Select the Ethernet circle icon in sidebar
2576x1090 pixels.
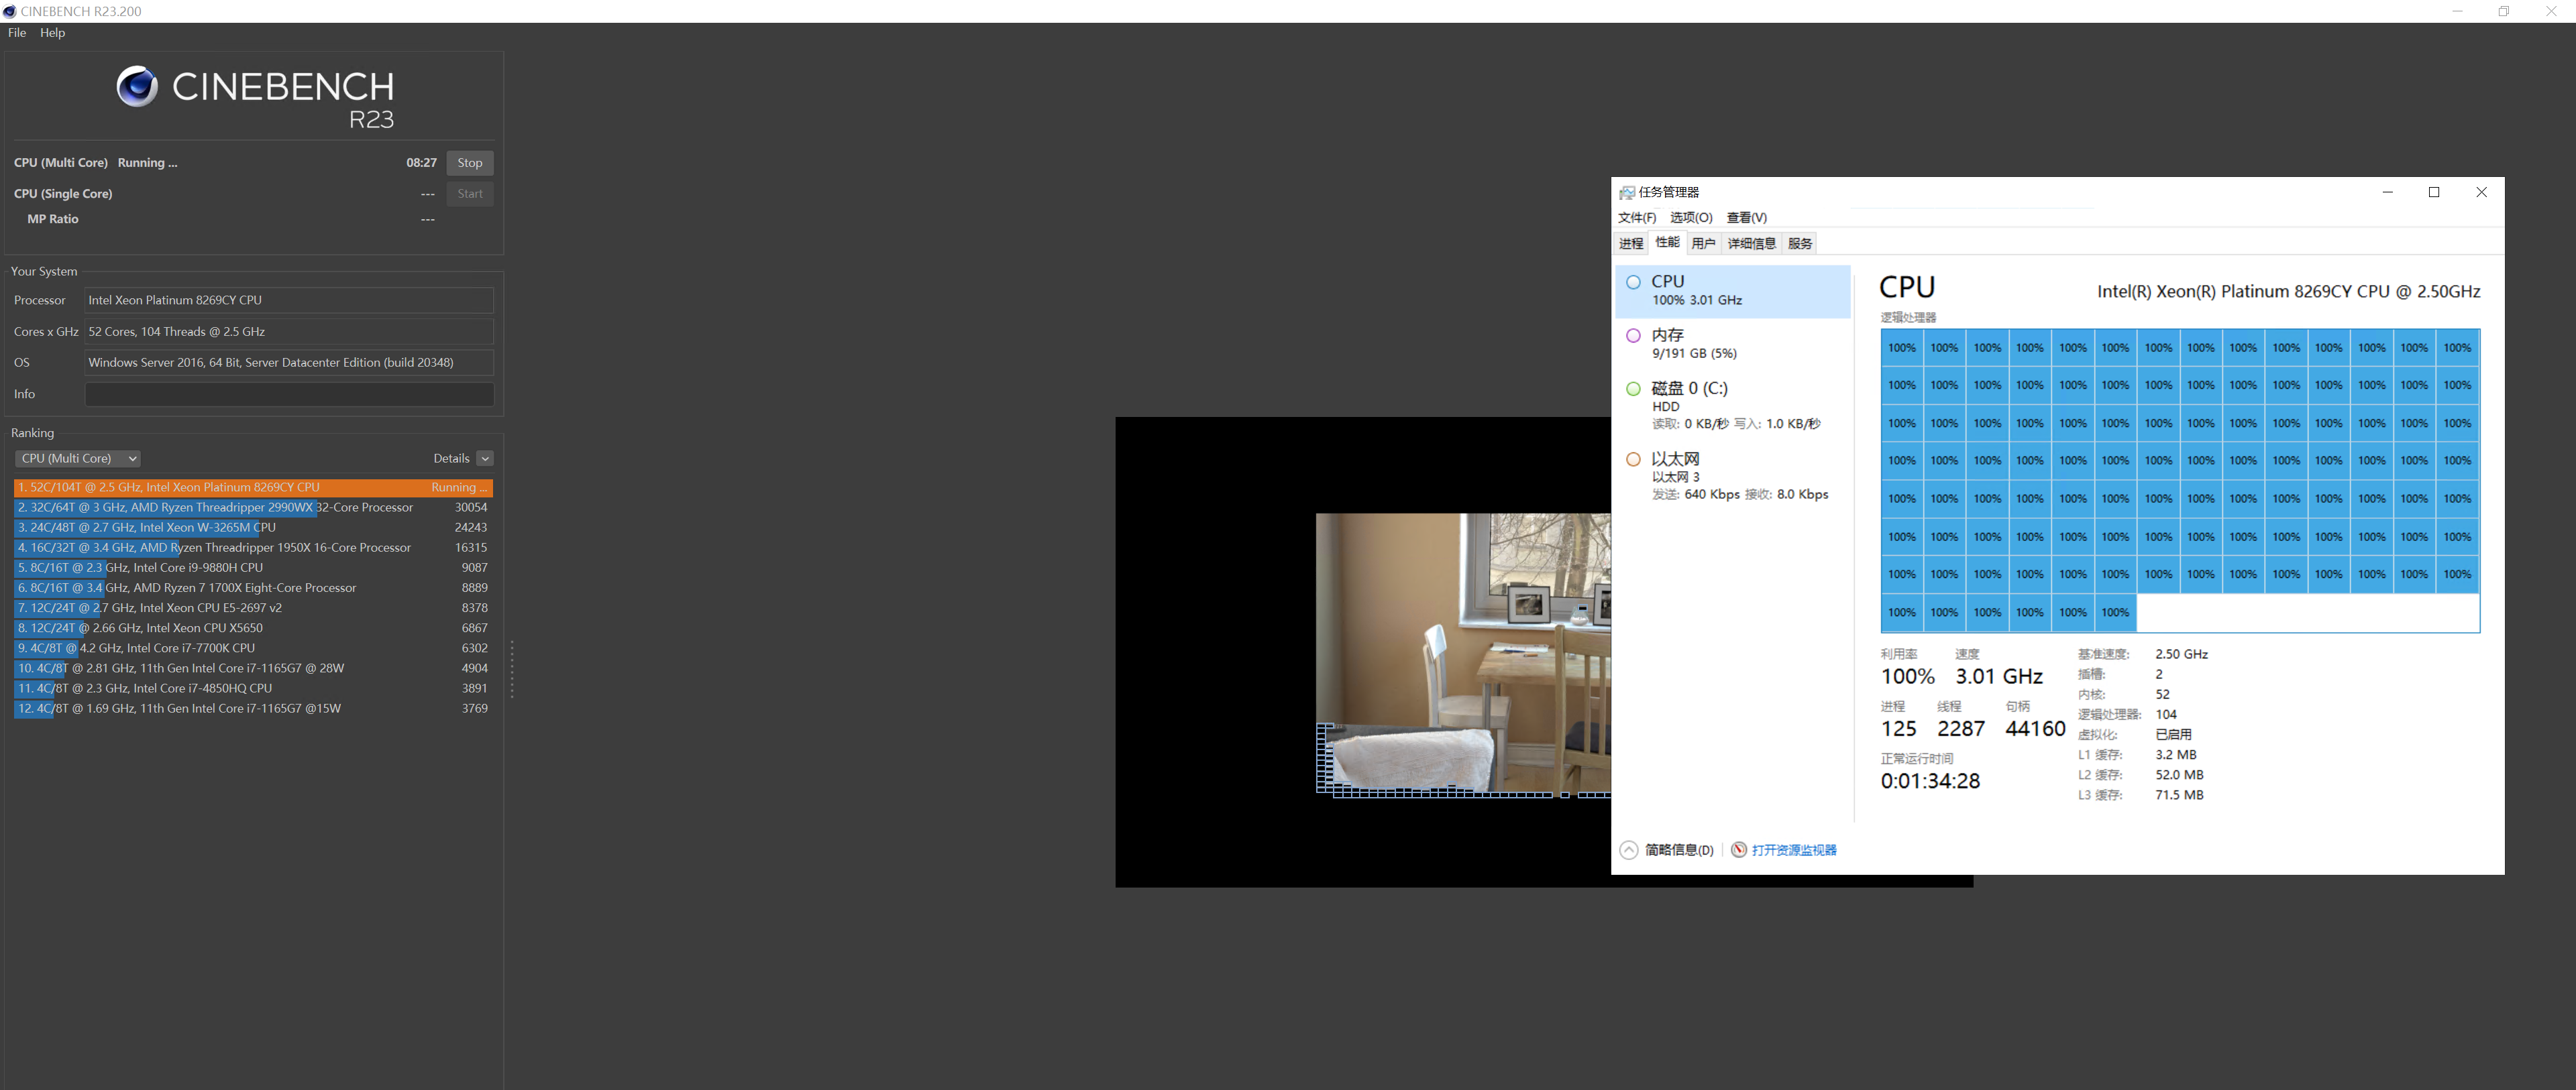tap(1633, 460)
